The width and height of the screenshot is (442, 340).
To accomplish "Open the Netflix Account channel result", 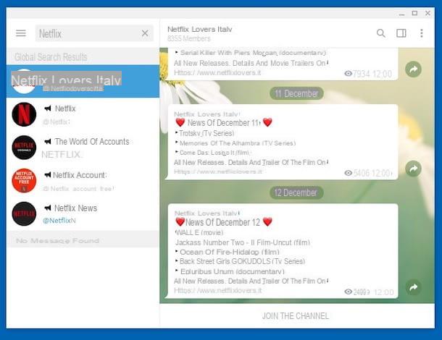I will point(83,181).
